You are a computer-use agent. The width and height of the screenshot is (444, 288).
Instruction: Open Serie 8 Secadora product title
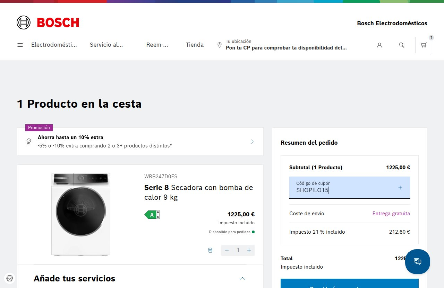(198, 192)
